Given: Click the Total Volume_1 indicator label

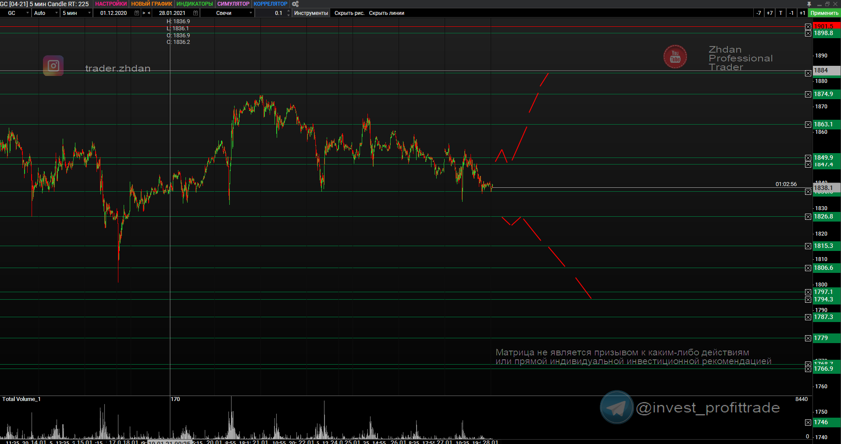Looking at the screenshot, I should [21, 399].
